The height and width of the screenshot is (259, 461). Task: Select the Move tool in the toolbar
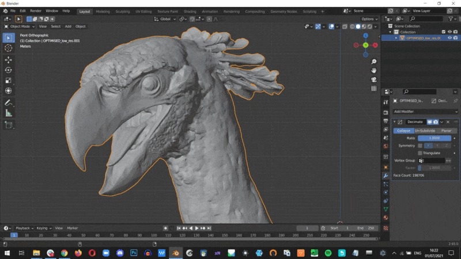tap(8, 59)
